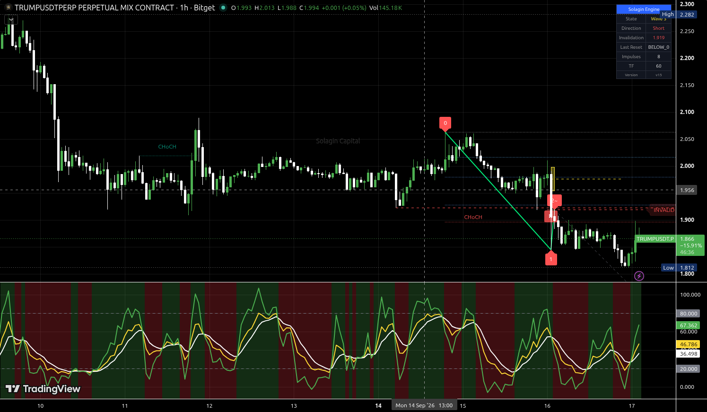707x412 pixels.
Task: Click the red CHoCH label
Action: [x=473, y=217]
